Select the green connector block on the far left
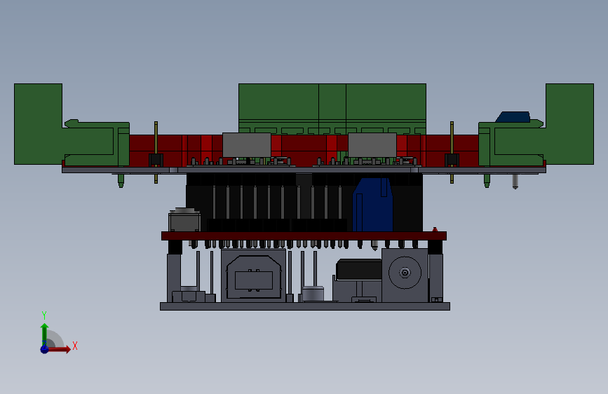608x394 pixels. click(38, 123)
